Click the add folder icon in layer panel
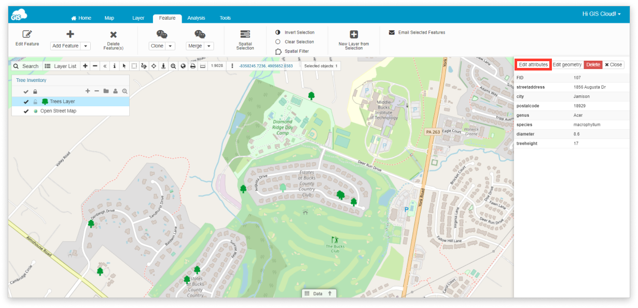 tap(106, 91)
